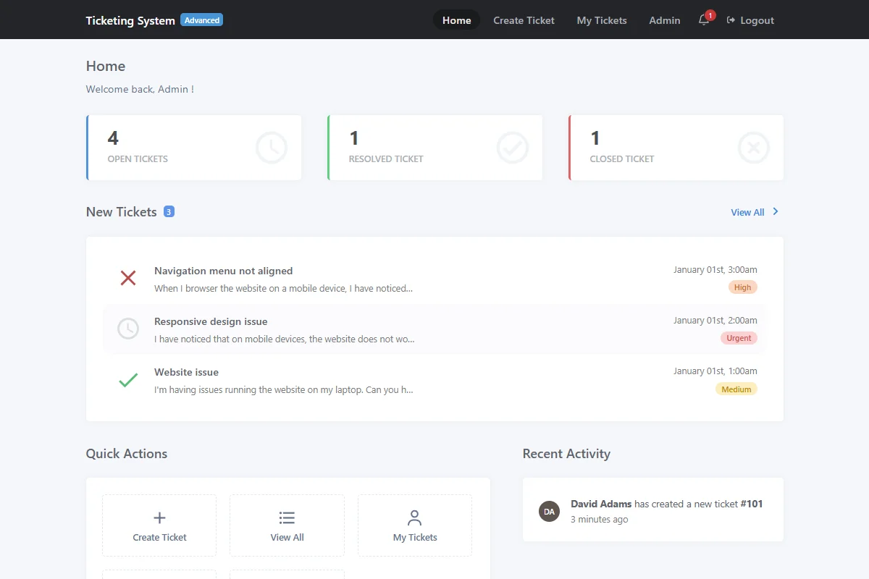
Task: Click the 'I have noticed that on mobile' description
Action: (x=284, y=339)
